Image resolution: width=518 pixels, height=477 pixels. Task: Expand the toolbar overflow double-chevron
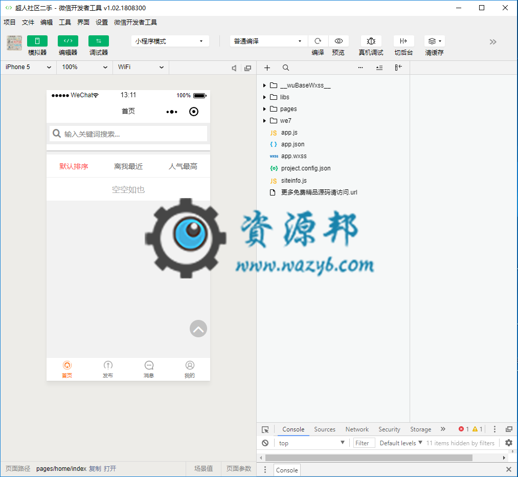pos(493,42)
